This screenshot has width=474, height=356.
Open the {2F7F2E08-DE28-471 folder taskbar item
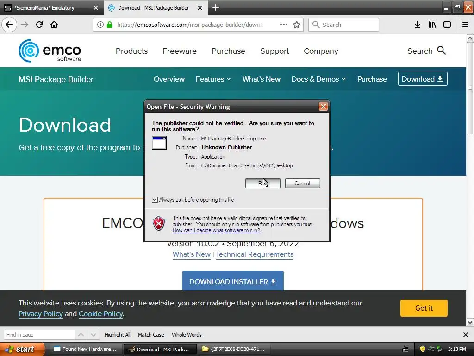click(x=233, y=349)
